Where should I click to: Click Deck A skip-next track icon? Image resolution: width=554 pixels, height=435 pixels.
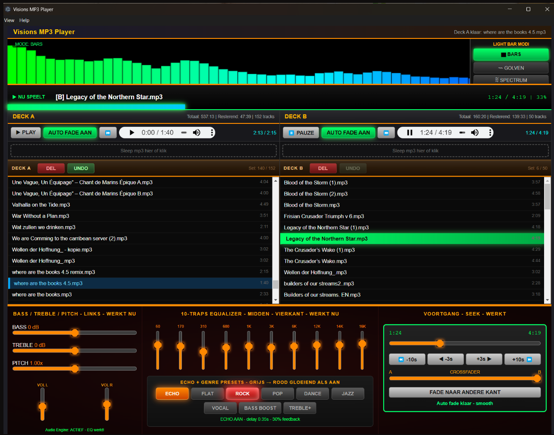(108, 132)
